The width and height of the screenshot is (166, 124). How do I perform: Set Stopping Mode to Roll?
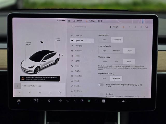click(x=116, y=61)
